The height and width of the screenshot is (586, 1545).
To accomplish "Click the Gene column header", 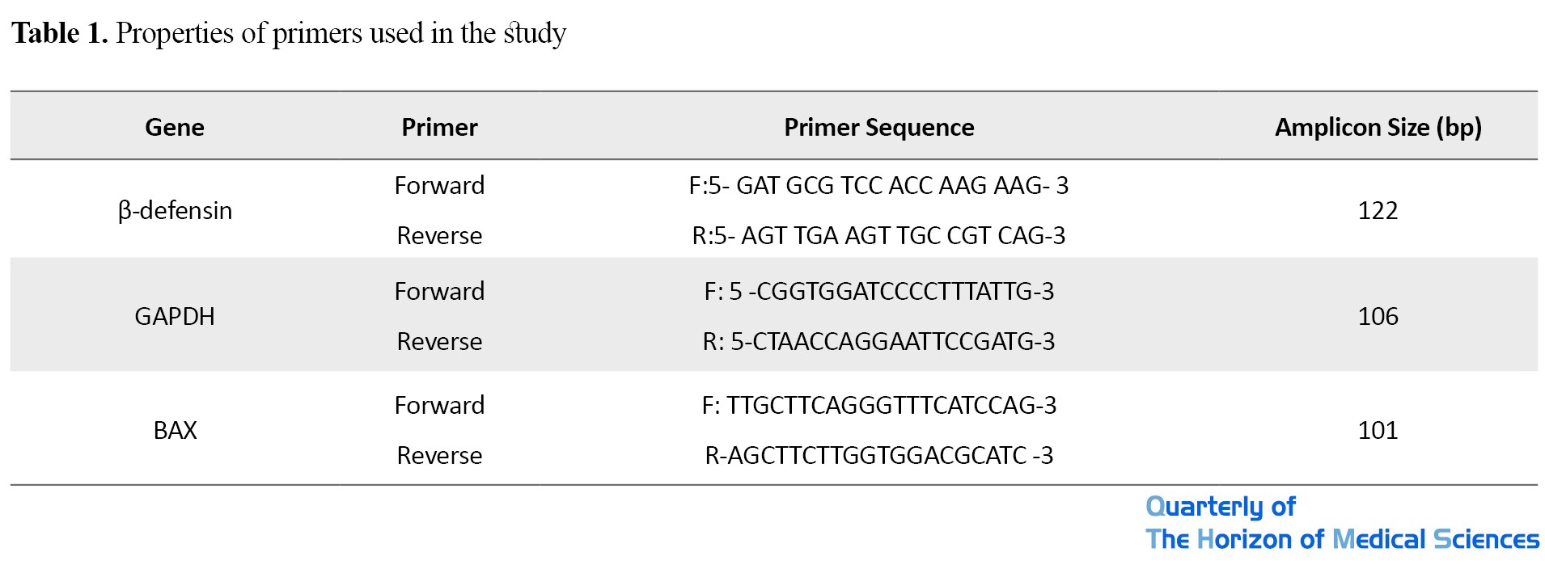I will tap(175, 127).
